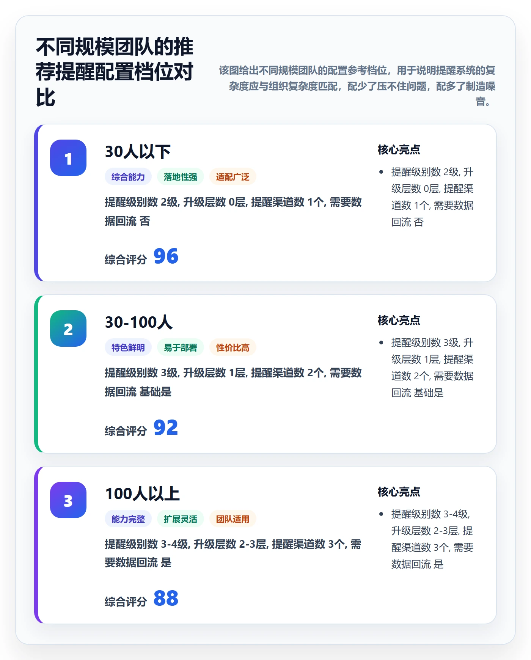531x660 pixels.
Task: Click the highlight bullet text in 100人以上 card
Action: [432, 539]
